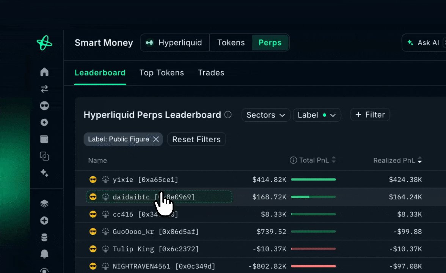Screen dimensions: 446x273
Task: Open the Hyperliquid chain selector
Action: pos(174,42)
